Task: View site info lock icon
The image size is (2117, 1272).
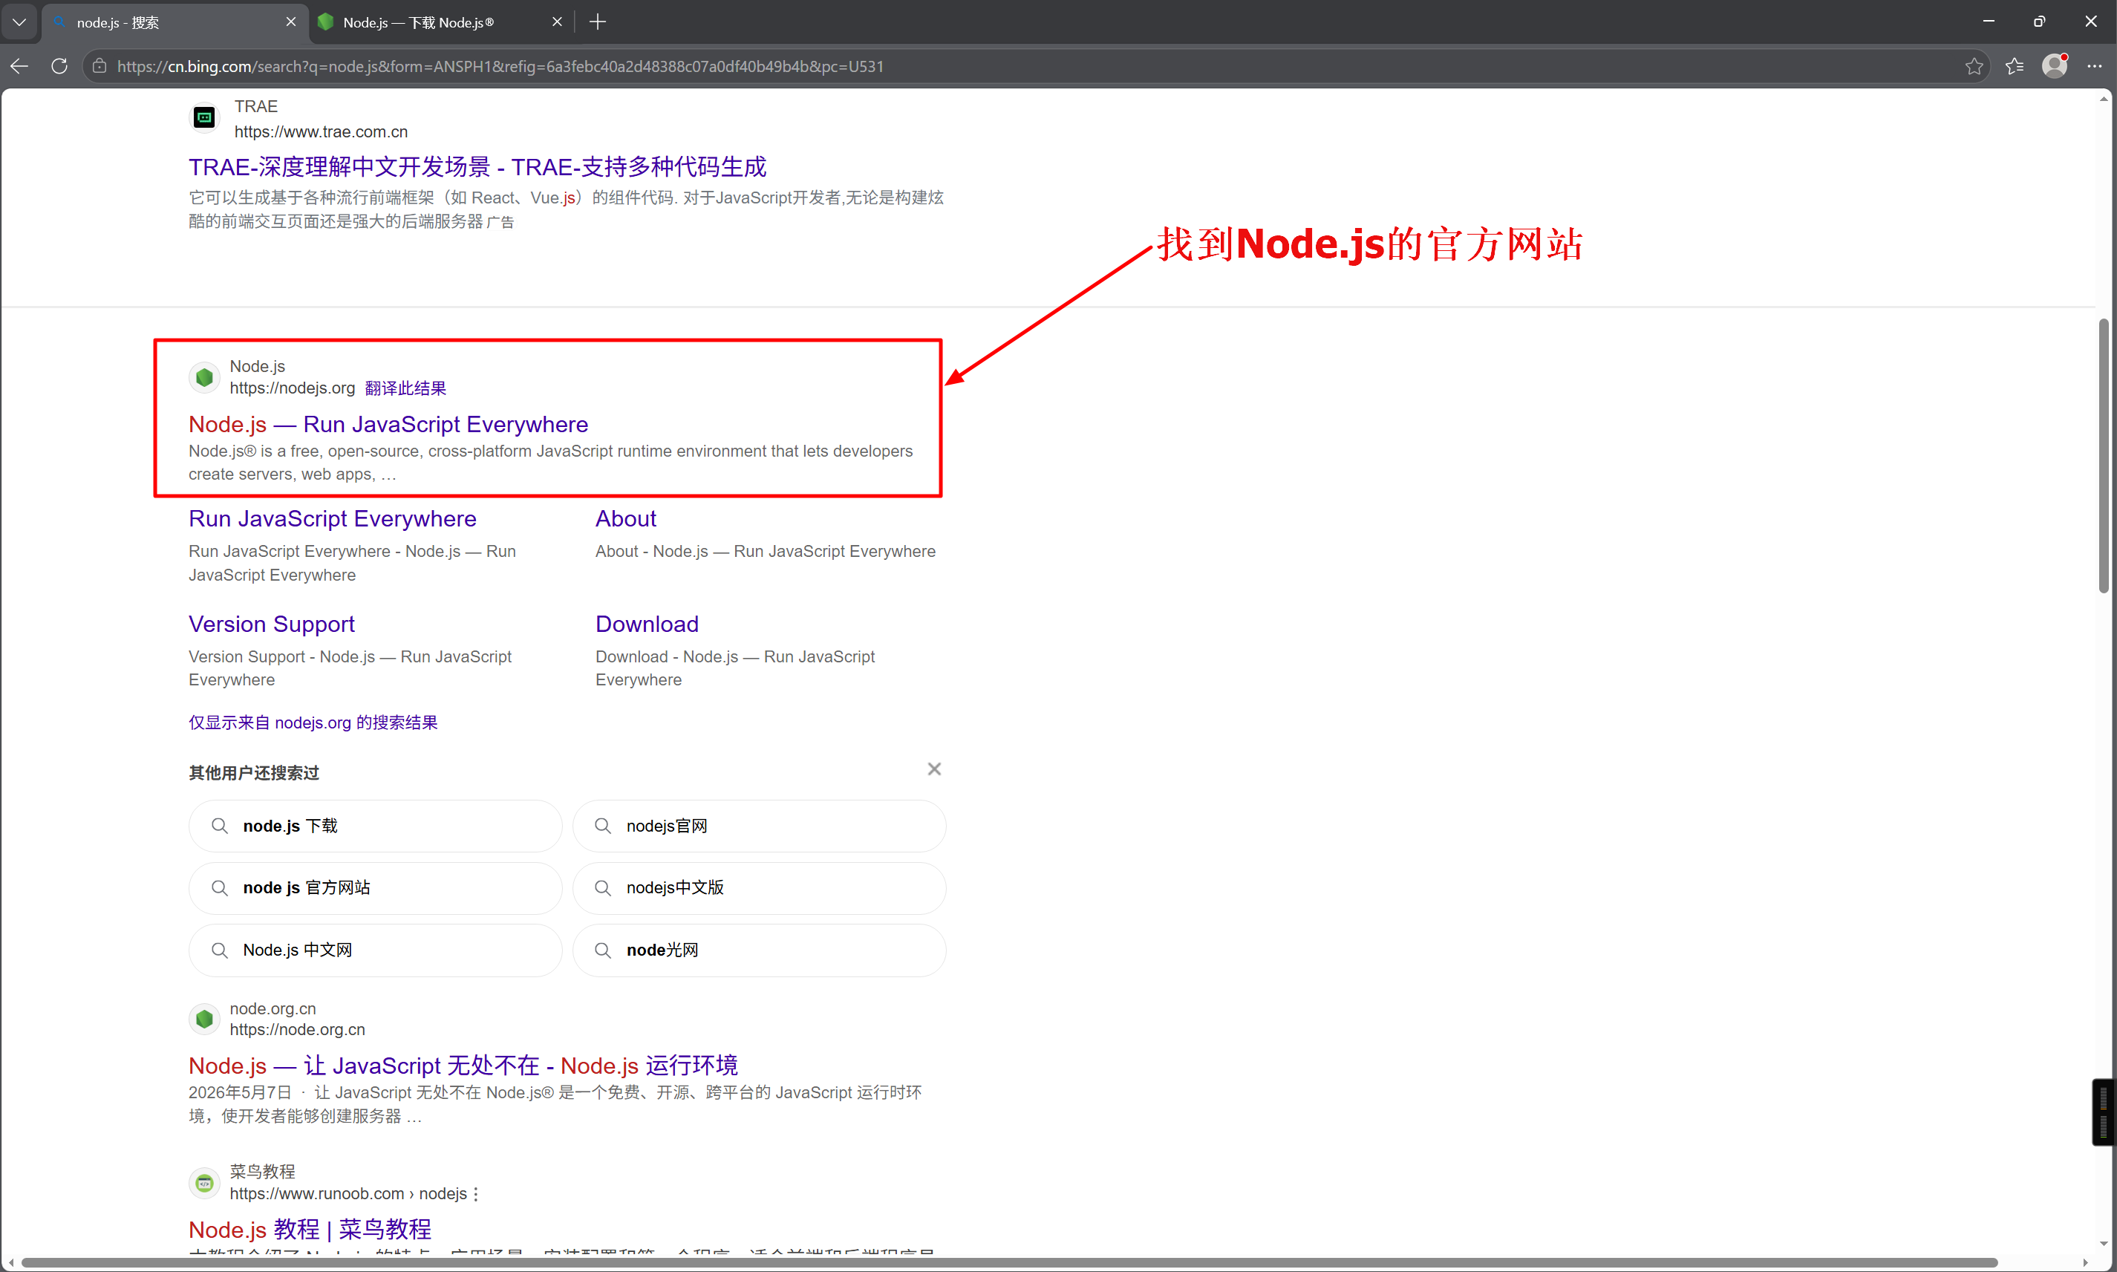Action: (100, 66)
